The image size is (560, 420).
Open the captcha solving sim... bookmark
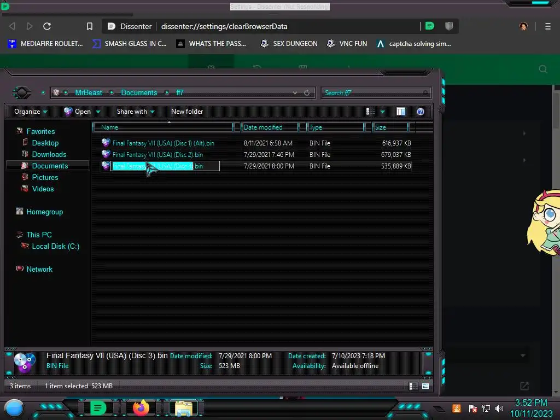click(x=414, y=44)
